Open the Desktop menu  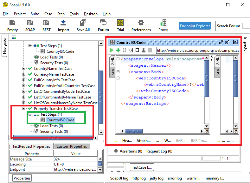pos(91,14)
